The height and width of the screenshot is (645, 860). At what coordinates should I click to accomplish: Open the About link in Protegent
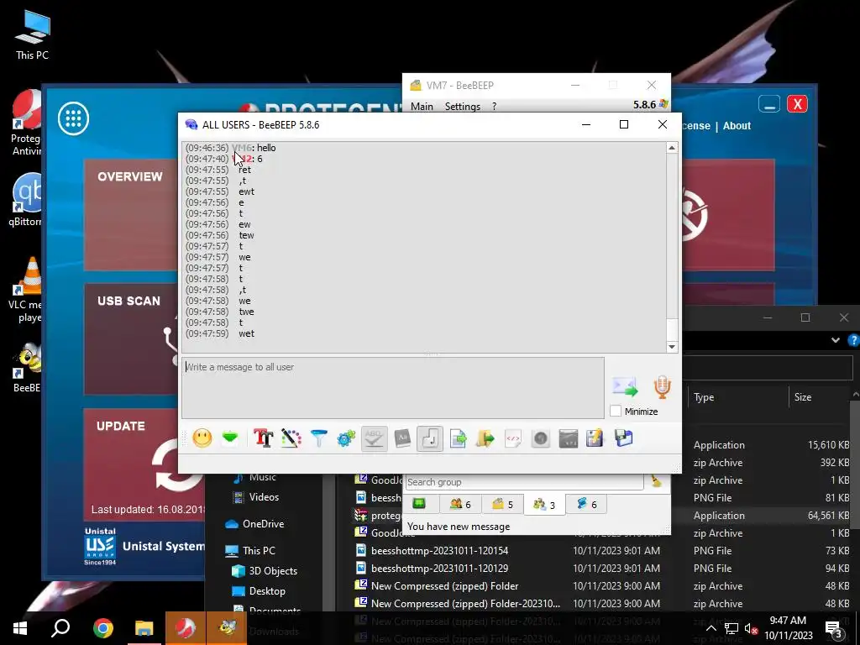(737, 126)
